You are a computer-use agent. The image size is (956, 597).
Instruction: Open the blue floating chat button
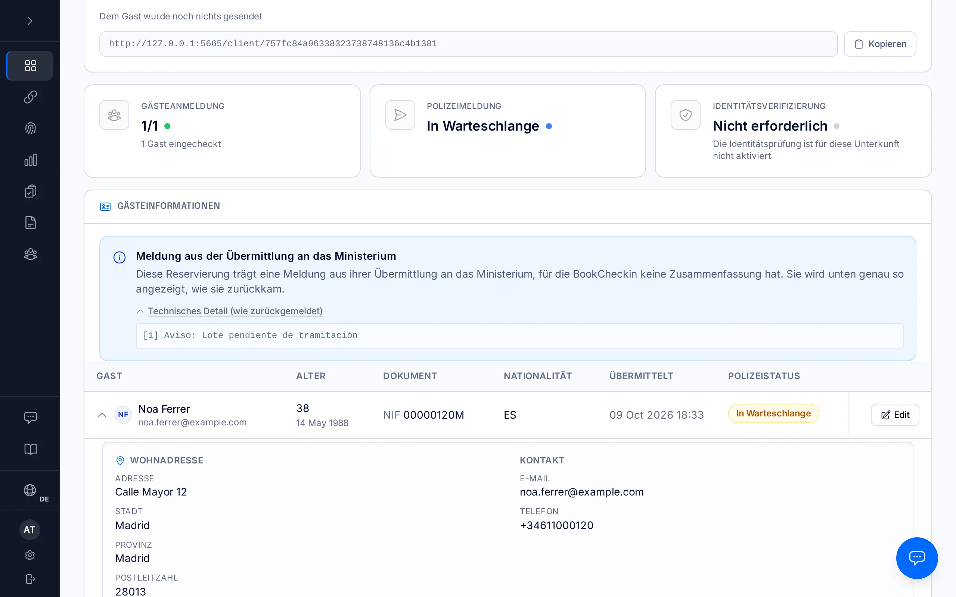click(x=917, y=558)
